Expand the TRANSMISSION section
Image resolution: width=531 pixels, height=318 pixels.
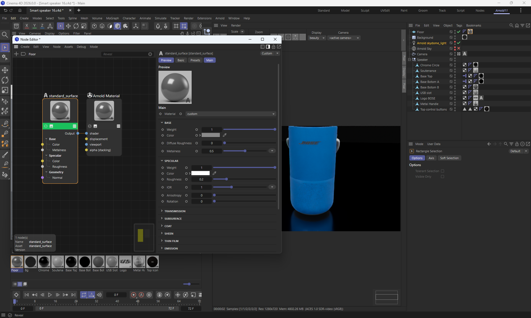(175, 211)
